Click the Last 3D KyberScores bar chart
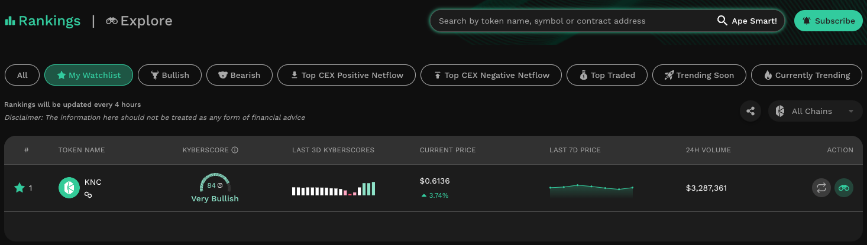The width and height of the screenshot is (867, 245). pyautogui.click(x=334, y=188)
